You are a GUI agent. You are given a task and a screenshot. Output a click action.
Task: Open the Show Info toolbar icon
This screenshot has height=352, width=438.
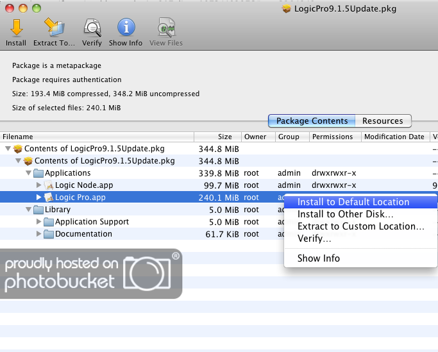point(126,28)
